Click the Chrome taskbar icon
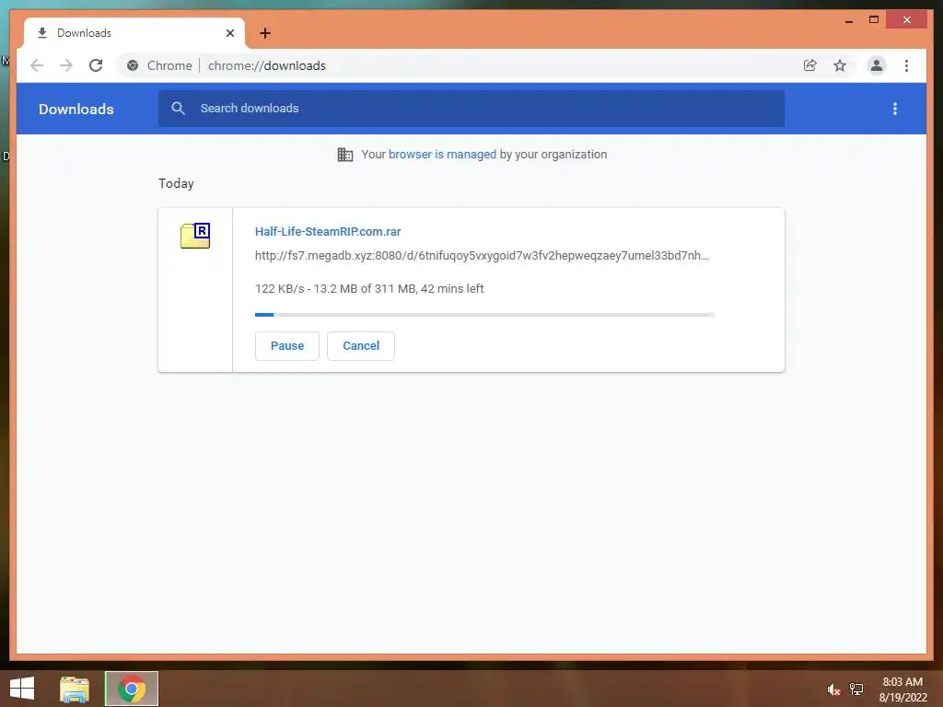Viewport: 943px width, 707px height. (132, 689)
